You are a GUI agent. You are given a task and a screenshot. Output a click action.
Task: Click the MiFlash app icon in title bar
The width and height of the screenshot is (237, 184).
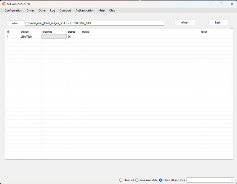(4, 4)
